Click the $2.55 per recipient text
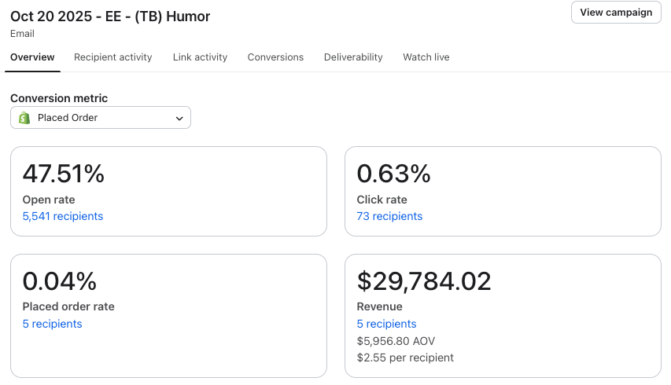Screen dimensions: 671x385 click(405, 357)
